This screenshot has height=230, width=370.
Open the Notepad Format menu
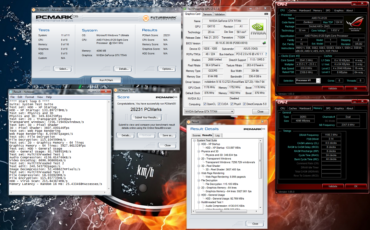point(30,97)
